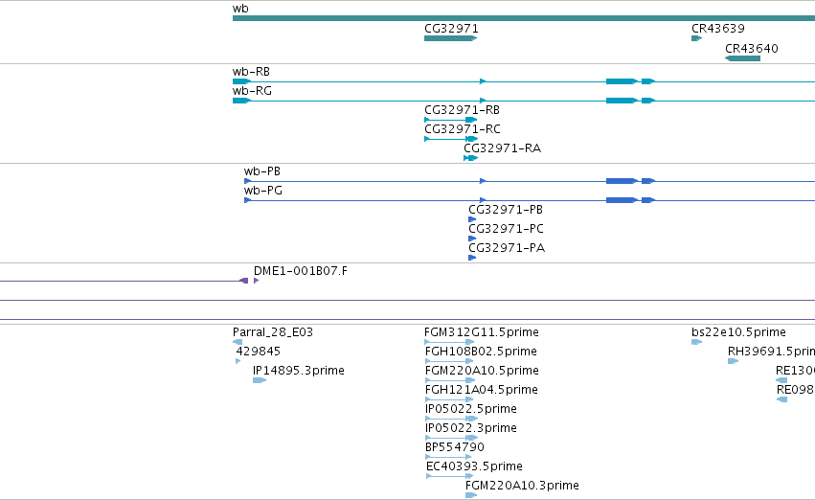Click the first exon of wb-RB
Screen dimensions: 815x500
click(x=241, y=81)
